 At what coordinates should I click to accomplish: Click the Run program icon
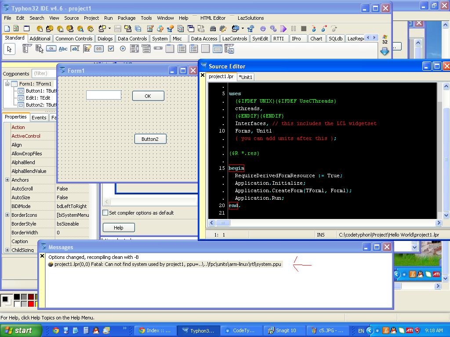point(283,29)
